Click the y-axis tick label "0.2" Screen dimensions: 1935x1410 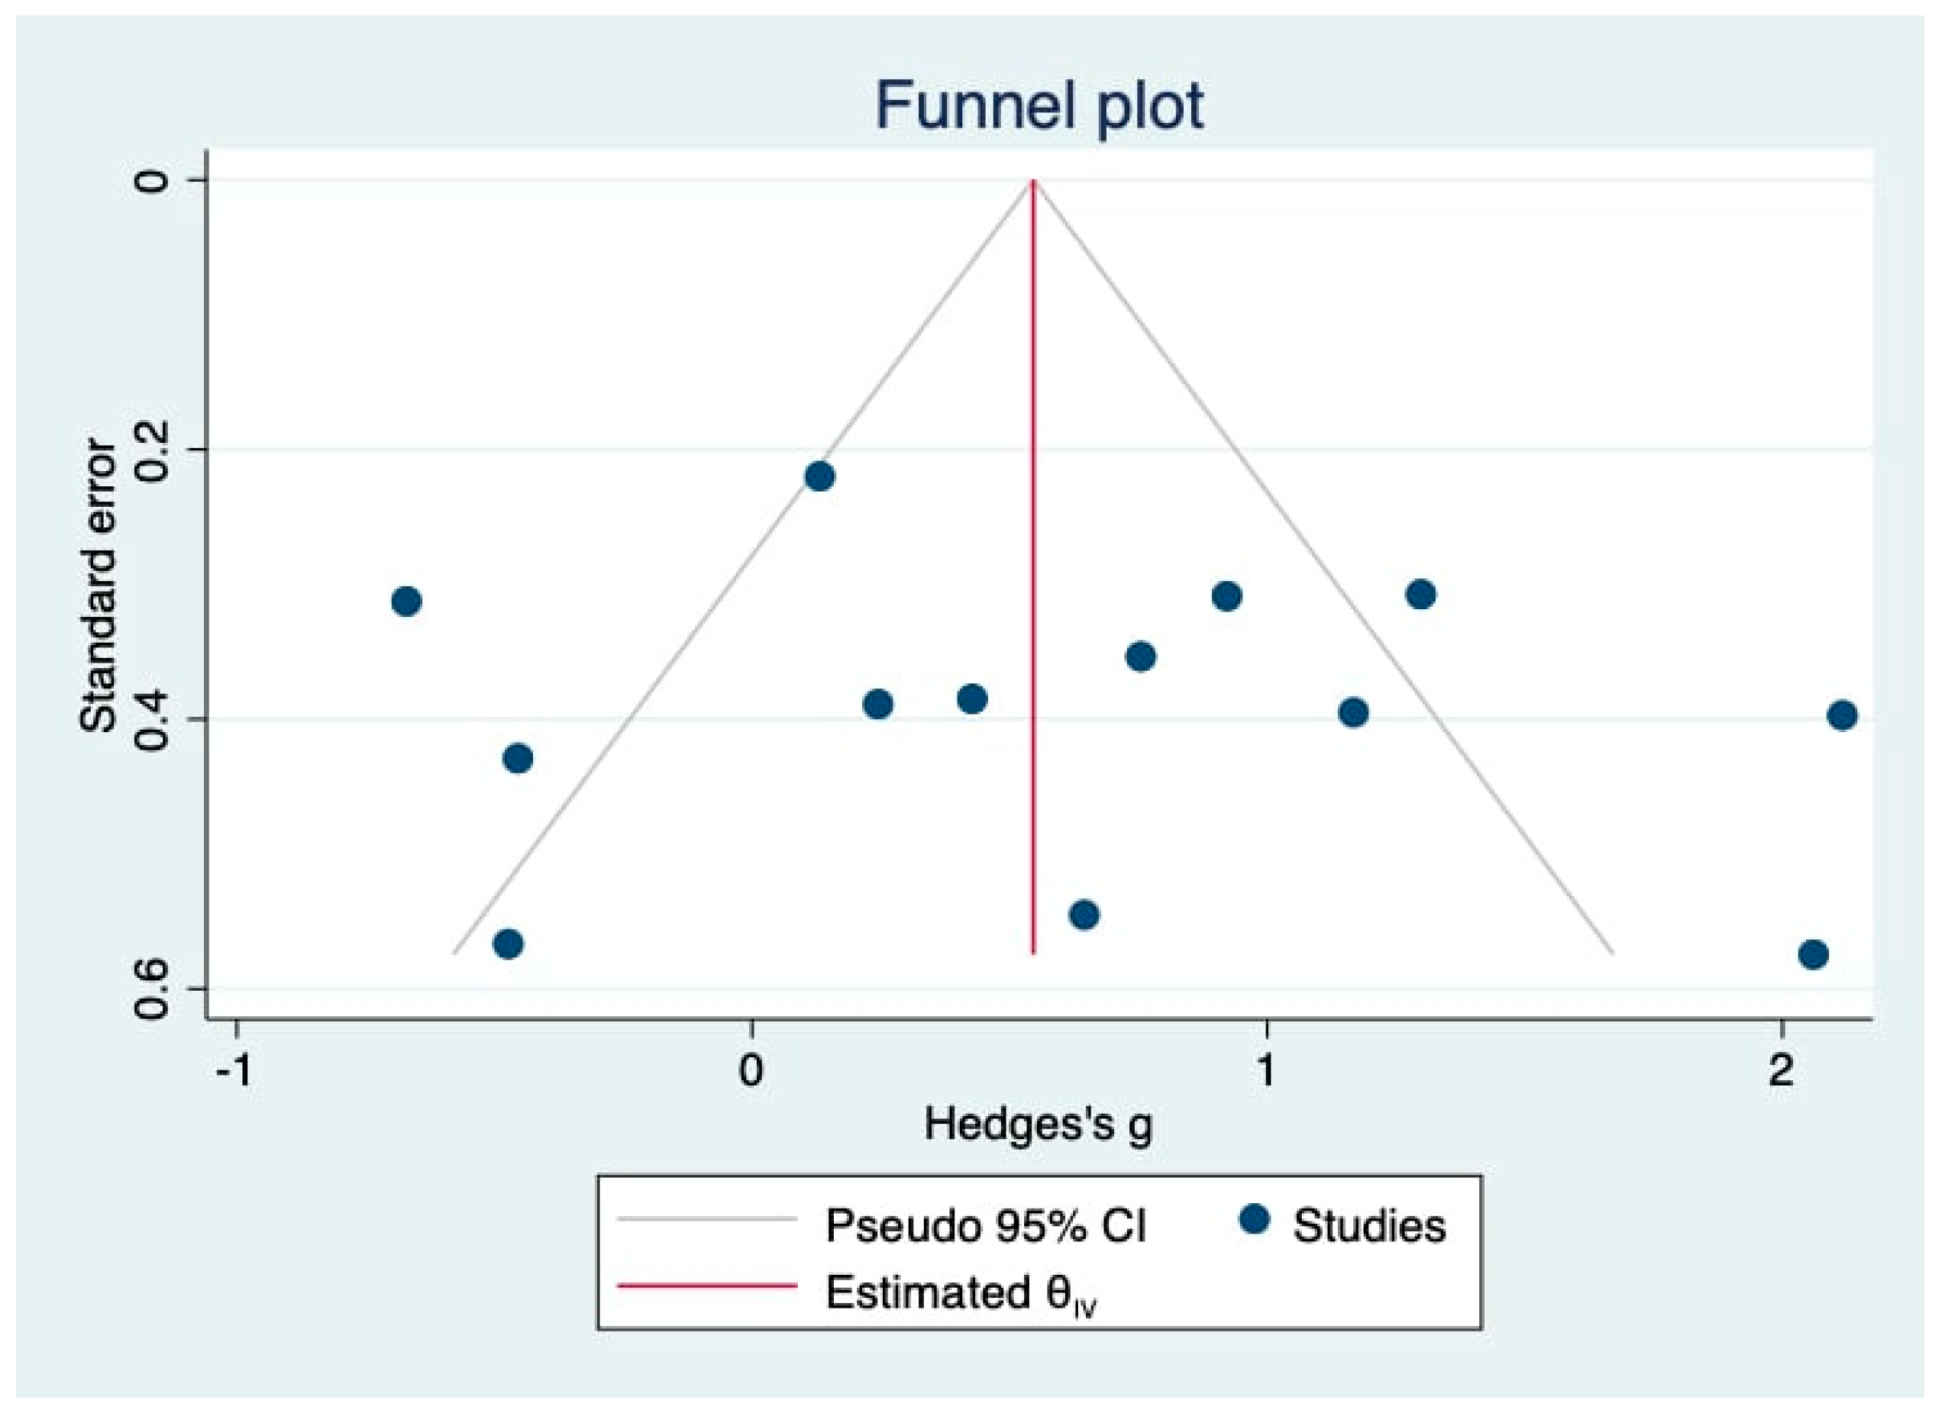pyautogui.click(x=153, y=450)
